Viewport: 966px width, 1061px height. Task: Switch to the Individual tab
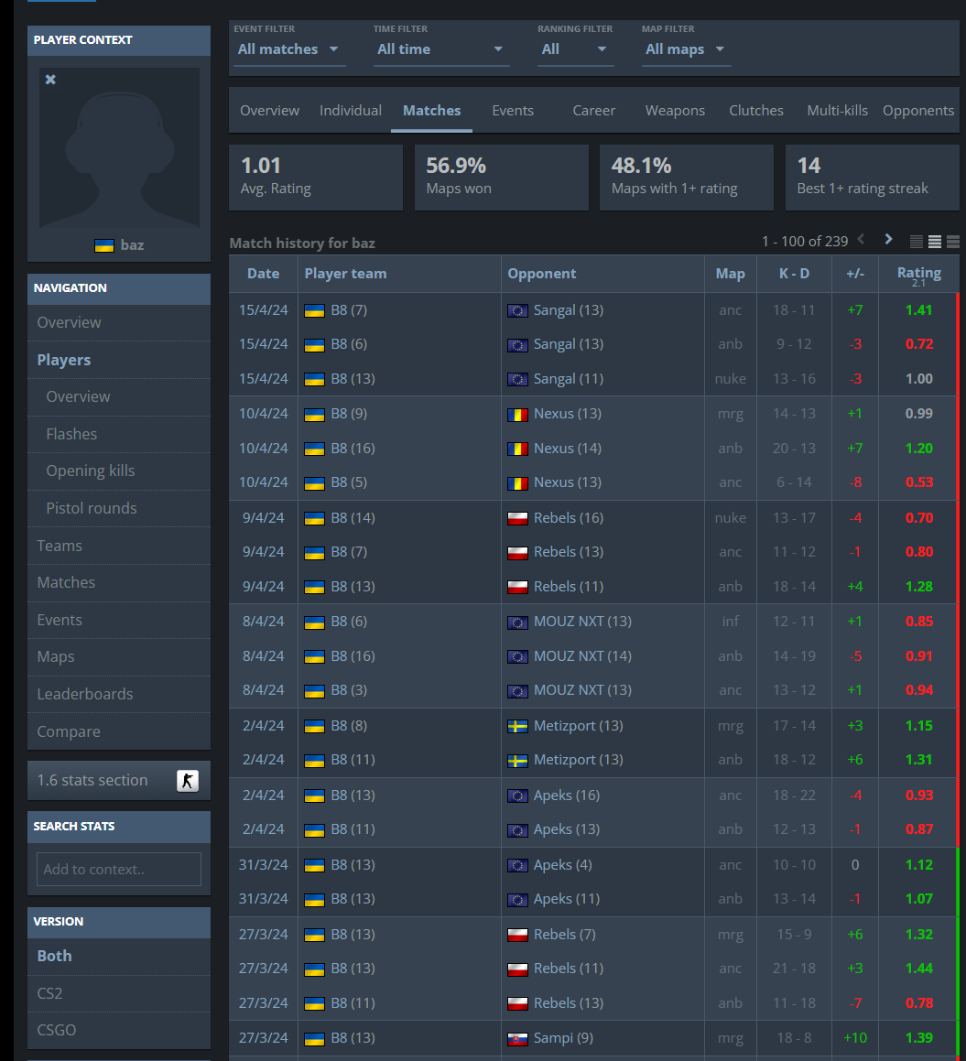351,110
